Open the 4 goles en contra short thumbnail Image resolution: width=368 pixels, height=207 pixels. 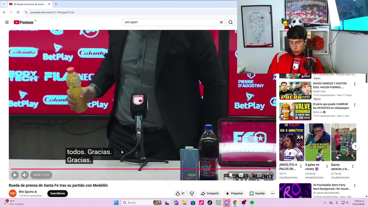pos(318,142)
